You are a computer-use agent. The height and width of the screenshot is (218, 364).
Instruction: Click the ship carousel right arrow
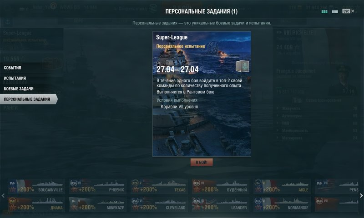click(x=361, y=196)
